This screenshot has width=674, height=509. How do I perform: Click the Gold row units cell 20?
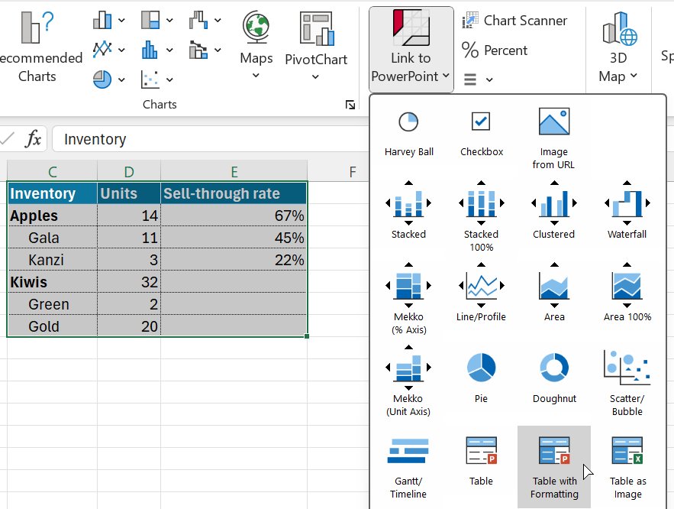click(129, 326)
